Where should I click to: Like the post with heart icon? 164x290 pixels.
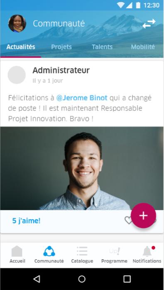coord(128,221)
